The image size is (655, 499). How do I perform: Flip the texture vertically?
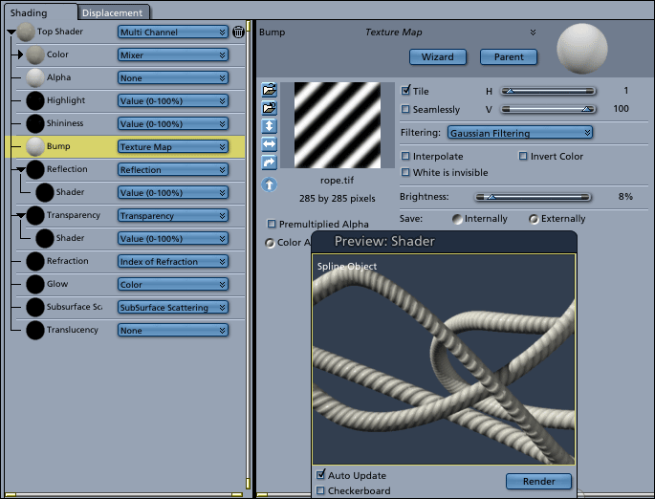pos(270,126)
